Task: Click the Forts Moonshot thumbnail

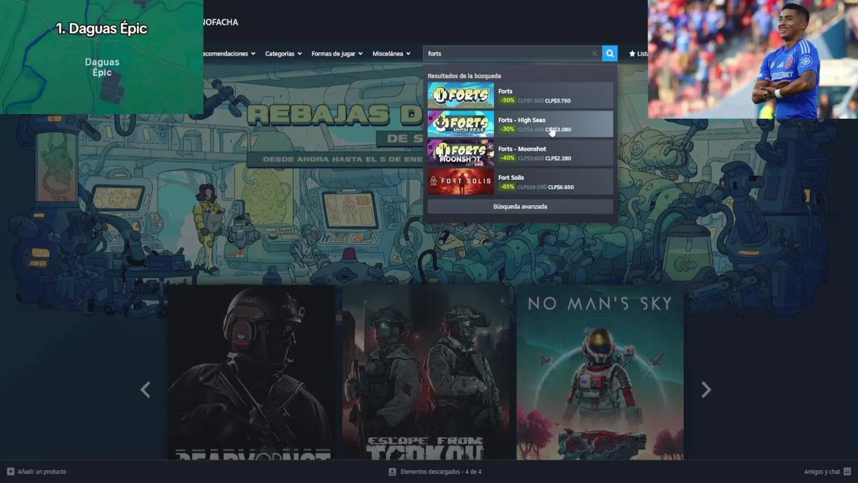Action: [x=461, y=153]
